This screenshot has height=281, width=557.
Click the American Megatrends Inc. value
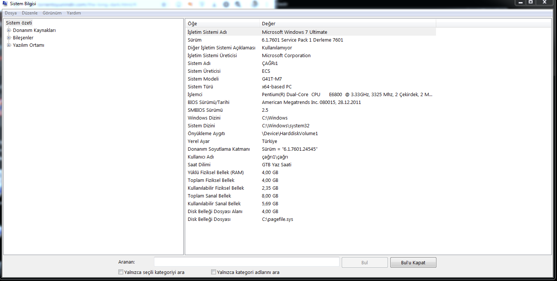[x=311, y=102]
